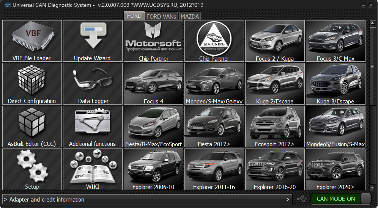Click the USB connection status icon
Image resolution: width=378 pixels, height=208 pixels.
point(302,199)
